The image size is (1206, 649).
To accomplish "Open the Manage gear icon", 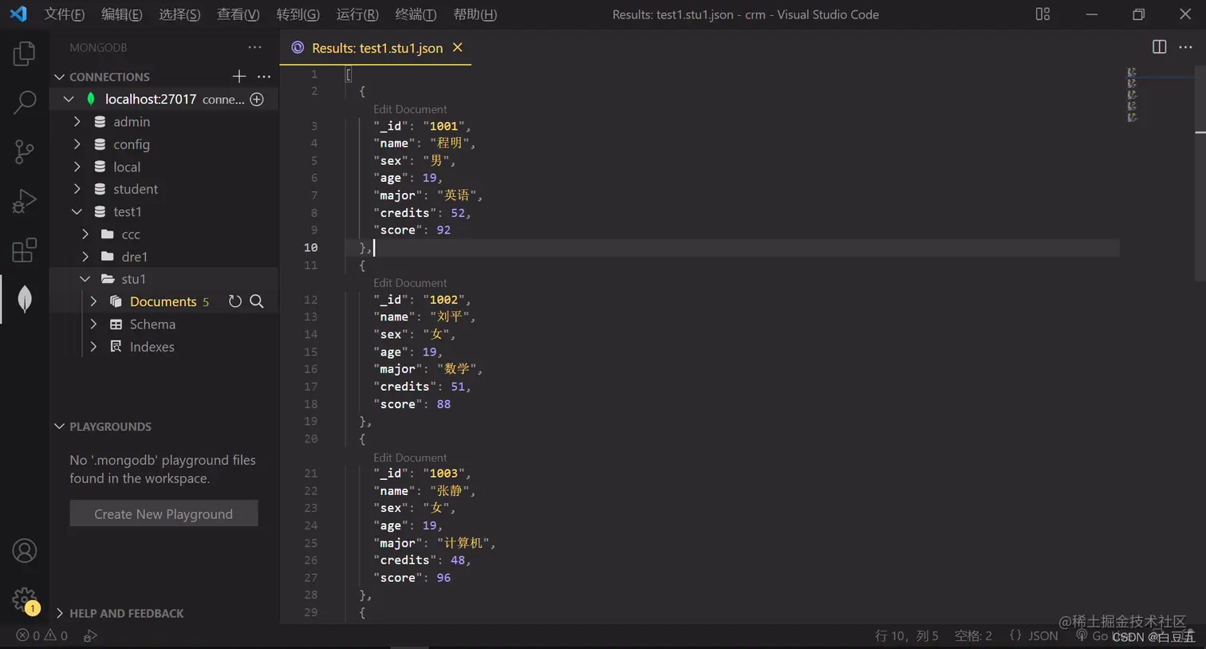I will (25, 600).
